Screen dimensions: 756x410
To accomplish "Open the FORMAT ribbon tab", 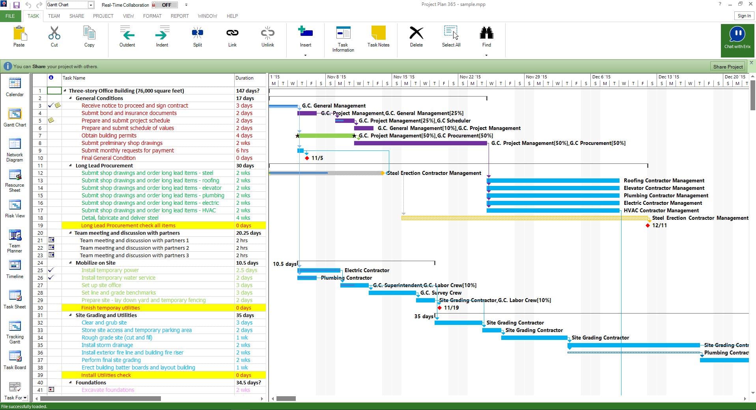I will [x=152, y=16].
